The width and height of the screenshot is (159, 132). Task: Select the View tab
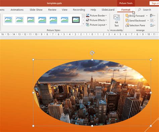(x=64, y=10)
